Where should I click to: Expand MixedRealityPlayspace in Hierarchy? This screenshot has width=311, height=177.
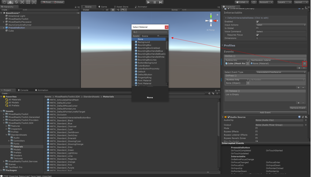(x=4, y=22)
